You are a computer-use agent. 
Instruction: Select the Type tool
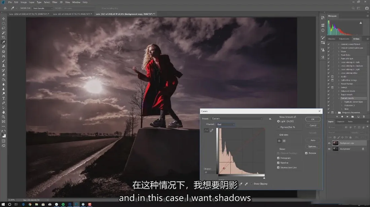(x=4, y=98)
